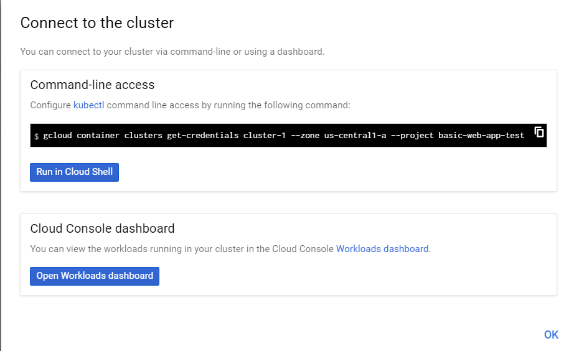Image resolution: width=574 pixels, height=351 pixels.
Task: Click the 'Configure' instruction text line
Action: 190,105
